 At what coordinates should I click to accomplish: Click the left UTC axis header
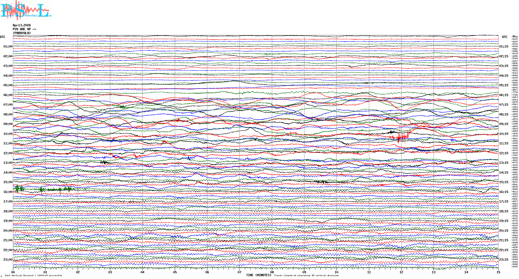click(3, 37)
